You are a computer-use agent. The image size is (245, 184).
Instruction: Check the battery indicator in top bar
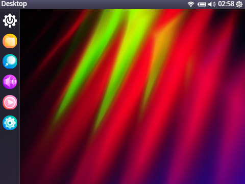(202, 4)
